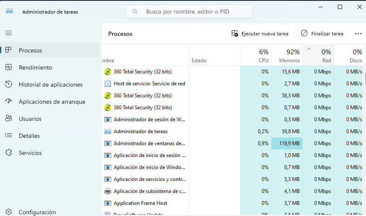Viewport: 366px width, 216px height.
Task: Click the Servicios puzzle icon
Action: 9,153
